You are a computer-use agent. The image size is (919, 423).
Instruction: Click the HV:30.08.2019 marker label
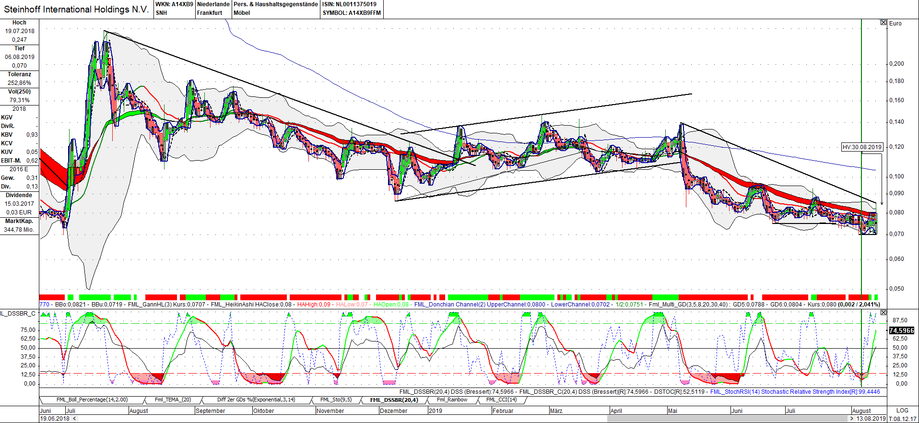coord(862,147)
